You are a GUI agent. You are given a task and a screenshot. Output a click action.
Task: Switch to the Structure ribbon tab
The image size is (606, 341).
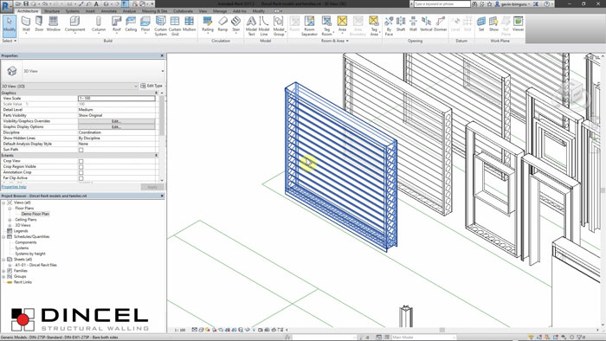(x=52, y=11)
